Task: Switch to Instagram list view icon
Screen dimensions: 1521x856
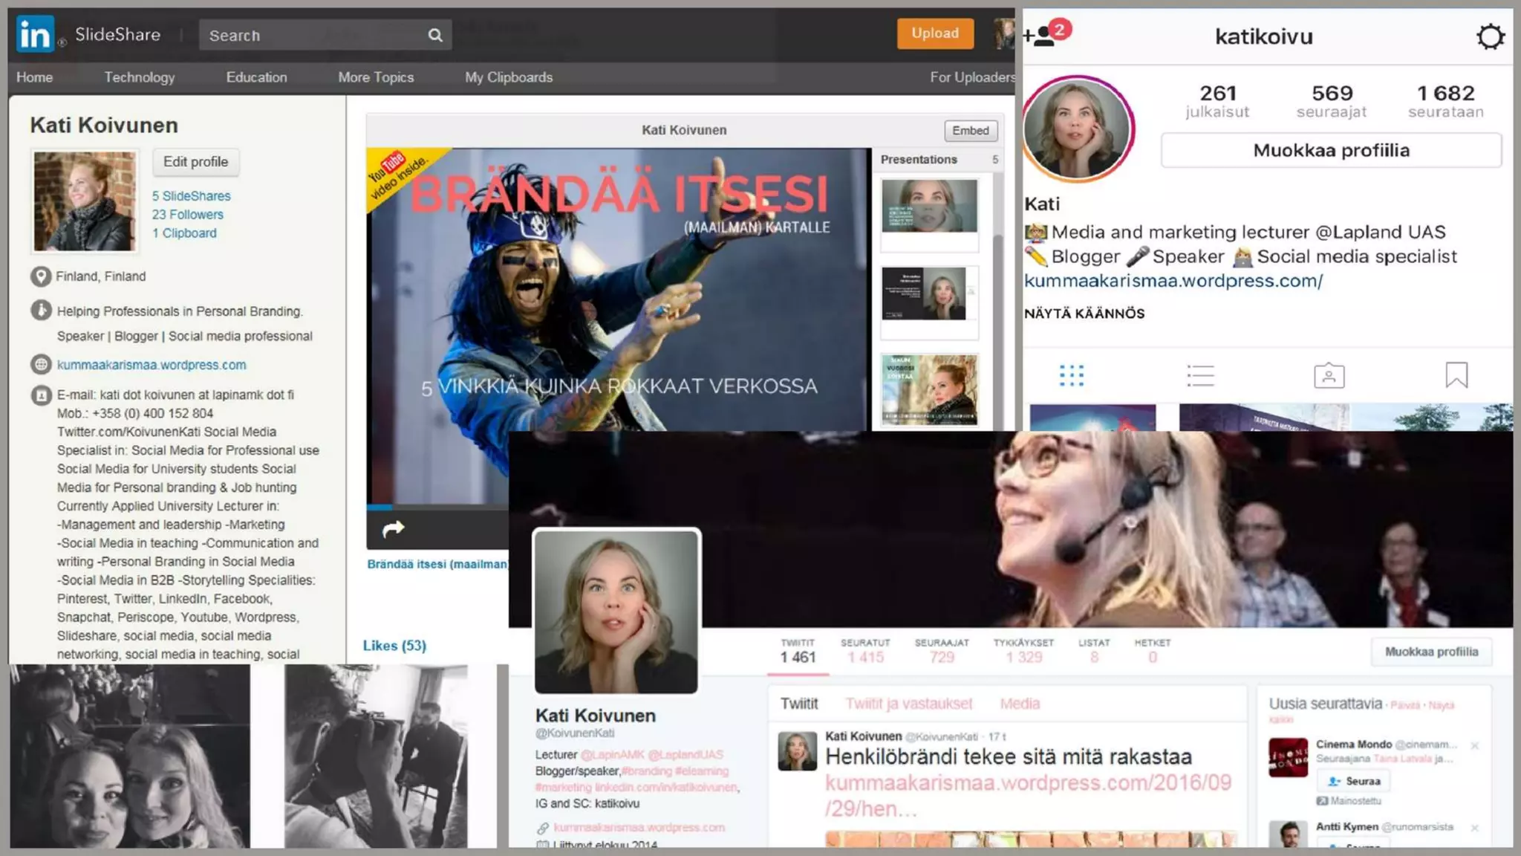Action: [x=1200, y=375]
